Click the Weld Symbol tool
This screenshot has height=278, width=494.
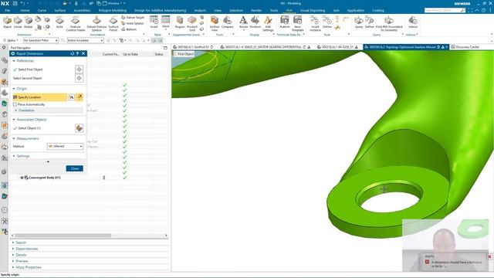[x=133, y=23]
